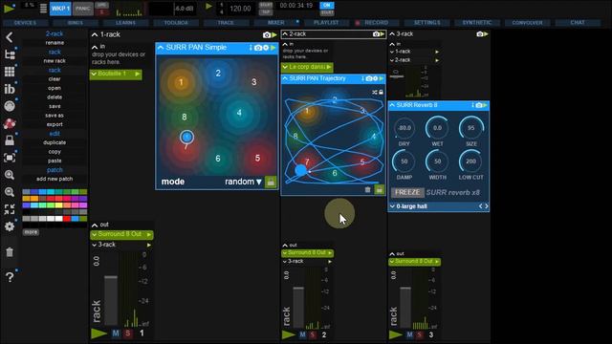
Task: Open the CONVOLVER tab
Action: point(527,23)
